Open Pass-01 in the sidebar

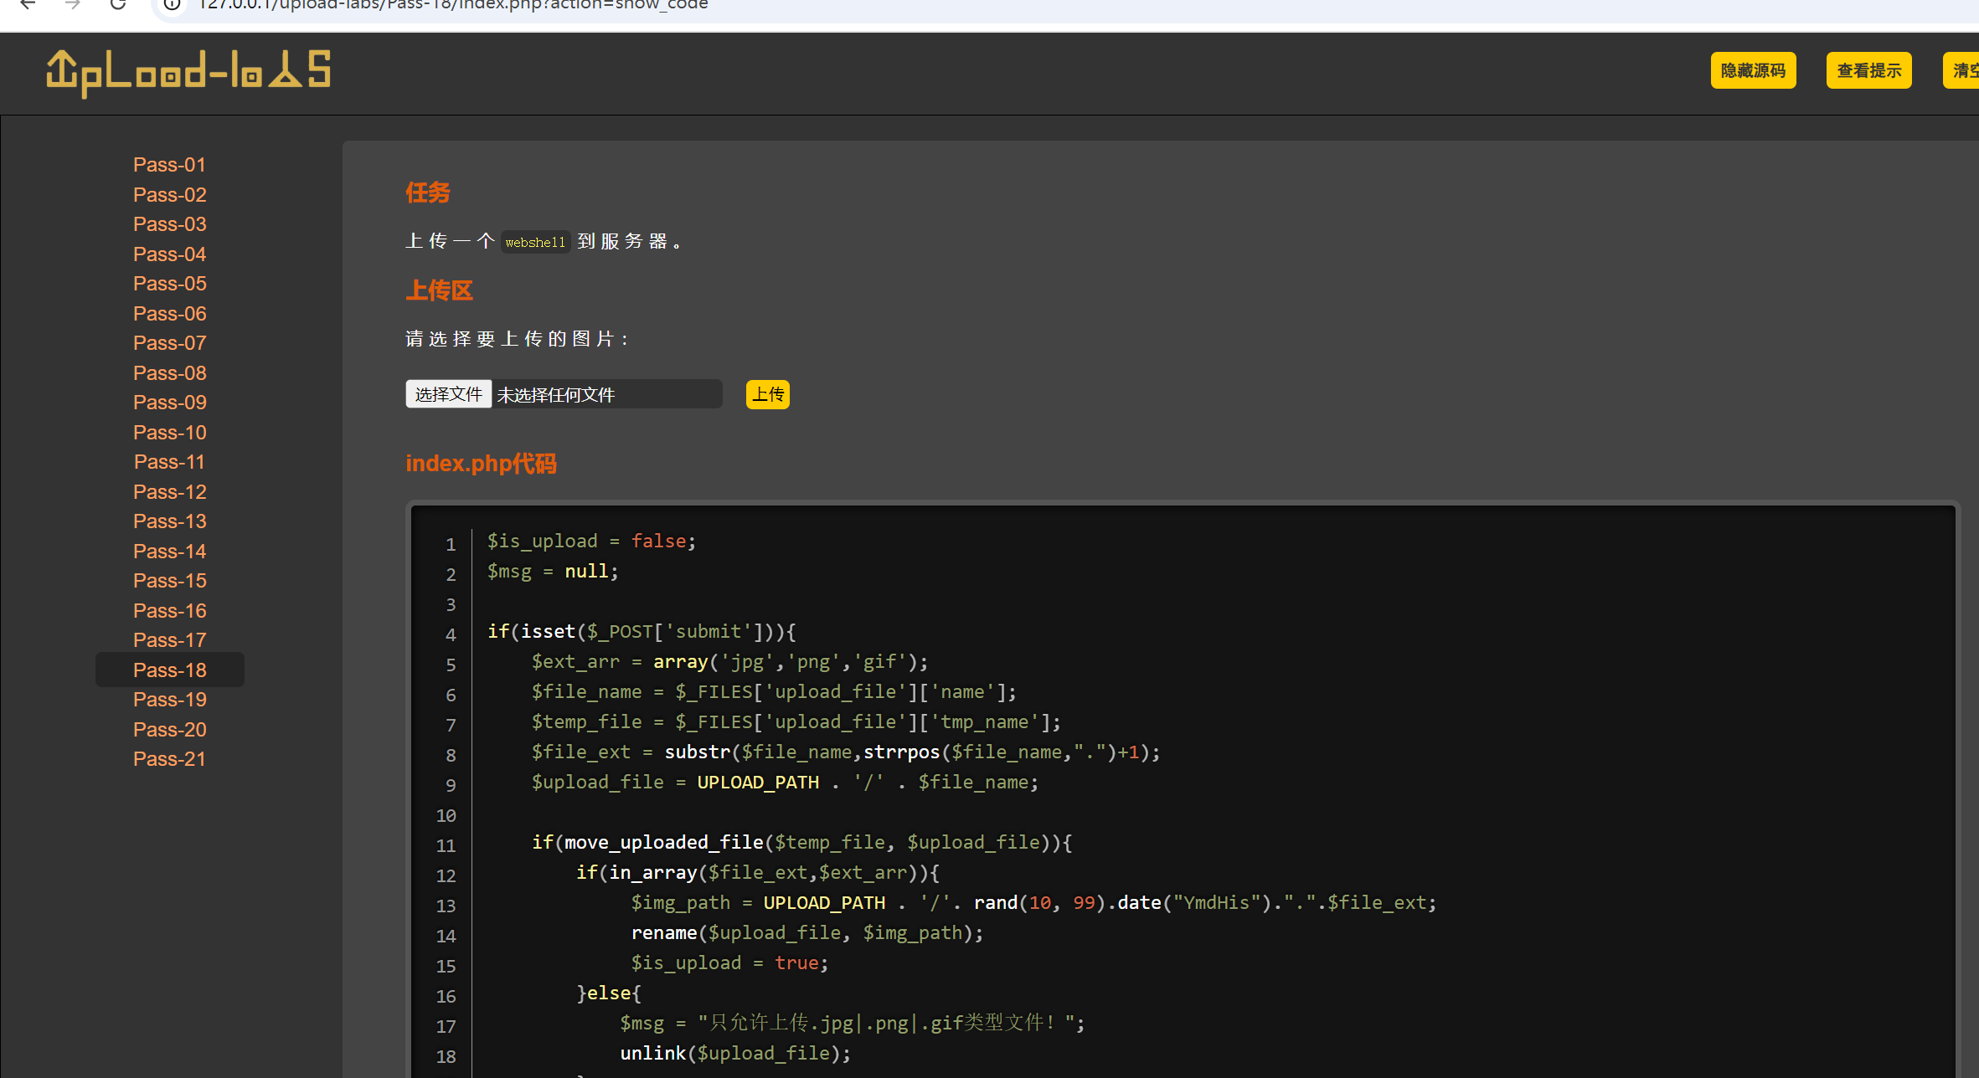169,165
